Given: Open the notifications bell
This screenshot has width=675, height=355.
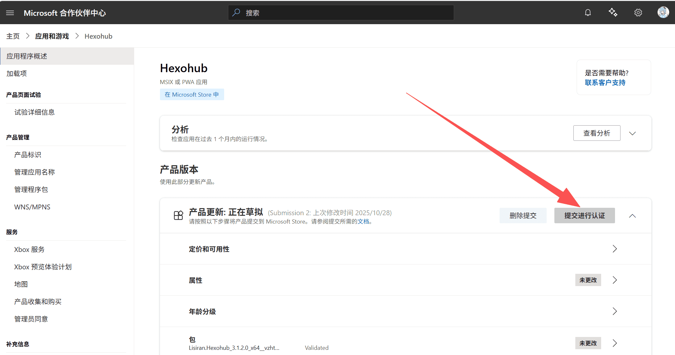Looking at the screenshot, I should tap(588, 13).
